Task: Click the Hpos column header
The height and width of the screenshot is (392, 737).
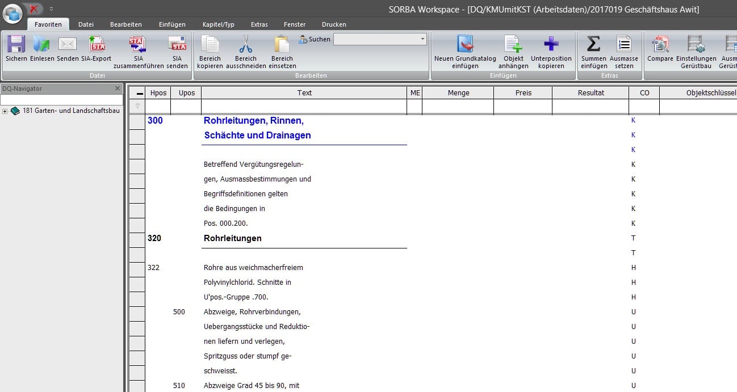Action: [x=158, y=92]
